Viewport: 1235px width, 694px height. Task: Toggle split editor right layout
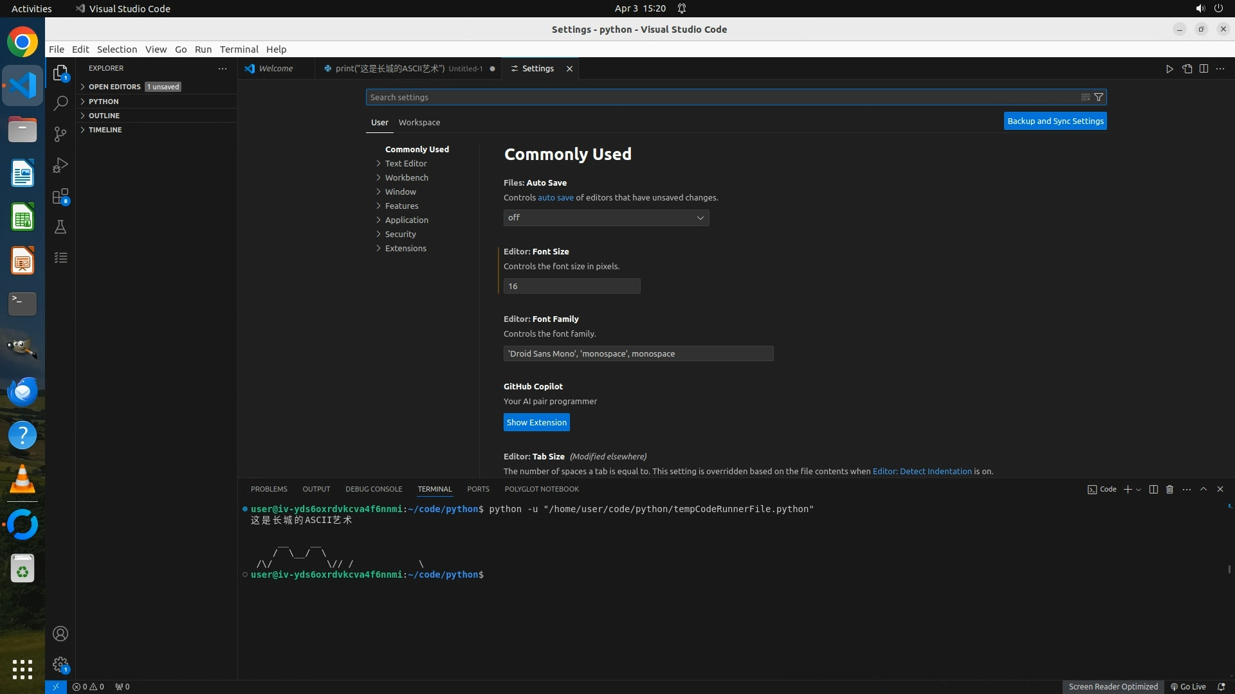(x=1203, y=69)
